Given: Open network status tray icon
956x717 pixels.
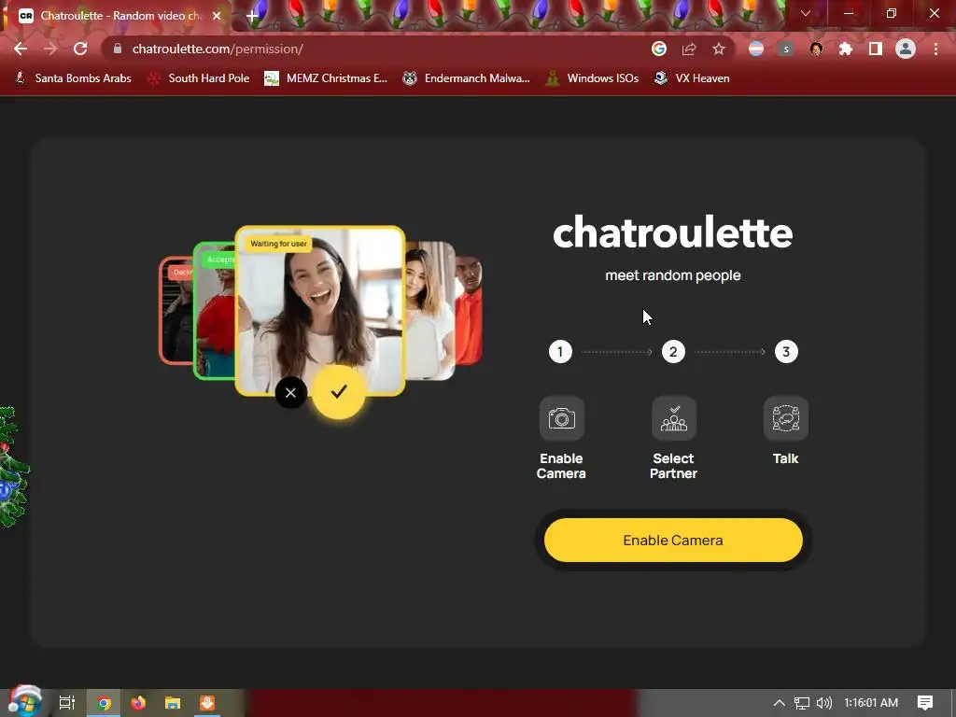Looking at the screenshot, I should point(802,703).
